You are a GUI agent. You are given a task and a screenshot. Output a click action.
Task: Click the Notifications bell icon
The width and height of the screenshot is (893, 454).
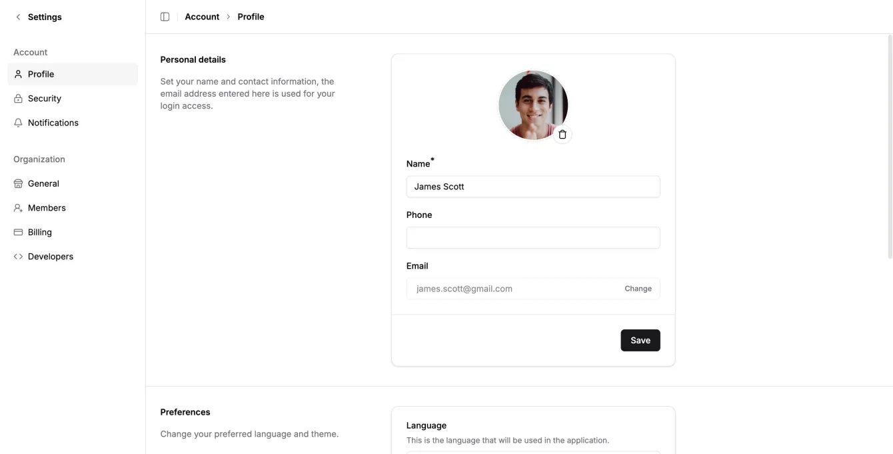17,122
